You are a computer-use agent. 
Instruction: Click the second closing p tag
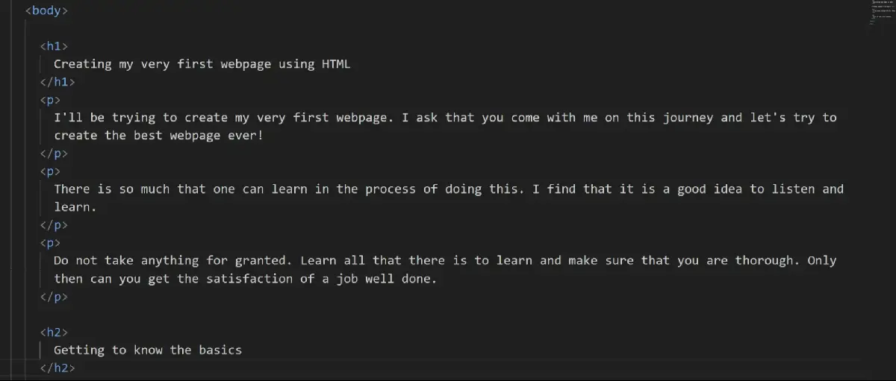(x=54, y=225)
